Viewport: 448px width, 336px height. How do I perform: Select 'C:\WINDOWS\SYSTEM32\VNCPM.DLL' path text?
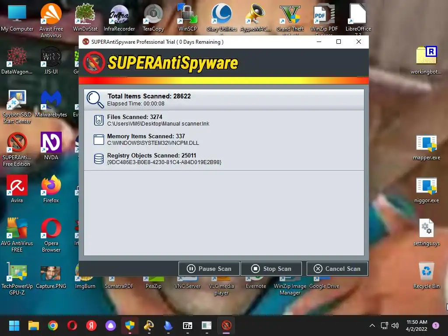153,143
